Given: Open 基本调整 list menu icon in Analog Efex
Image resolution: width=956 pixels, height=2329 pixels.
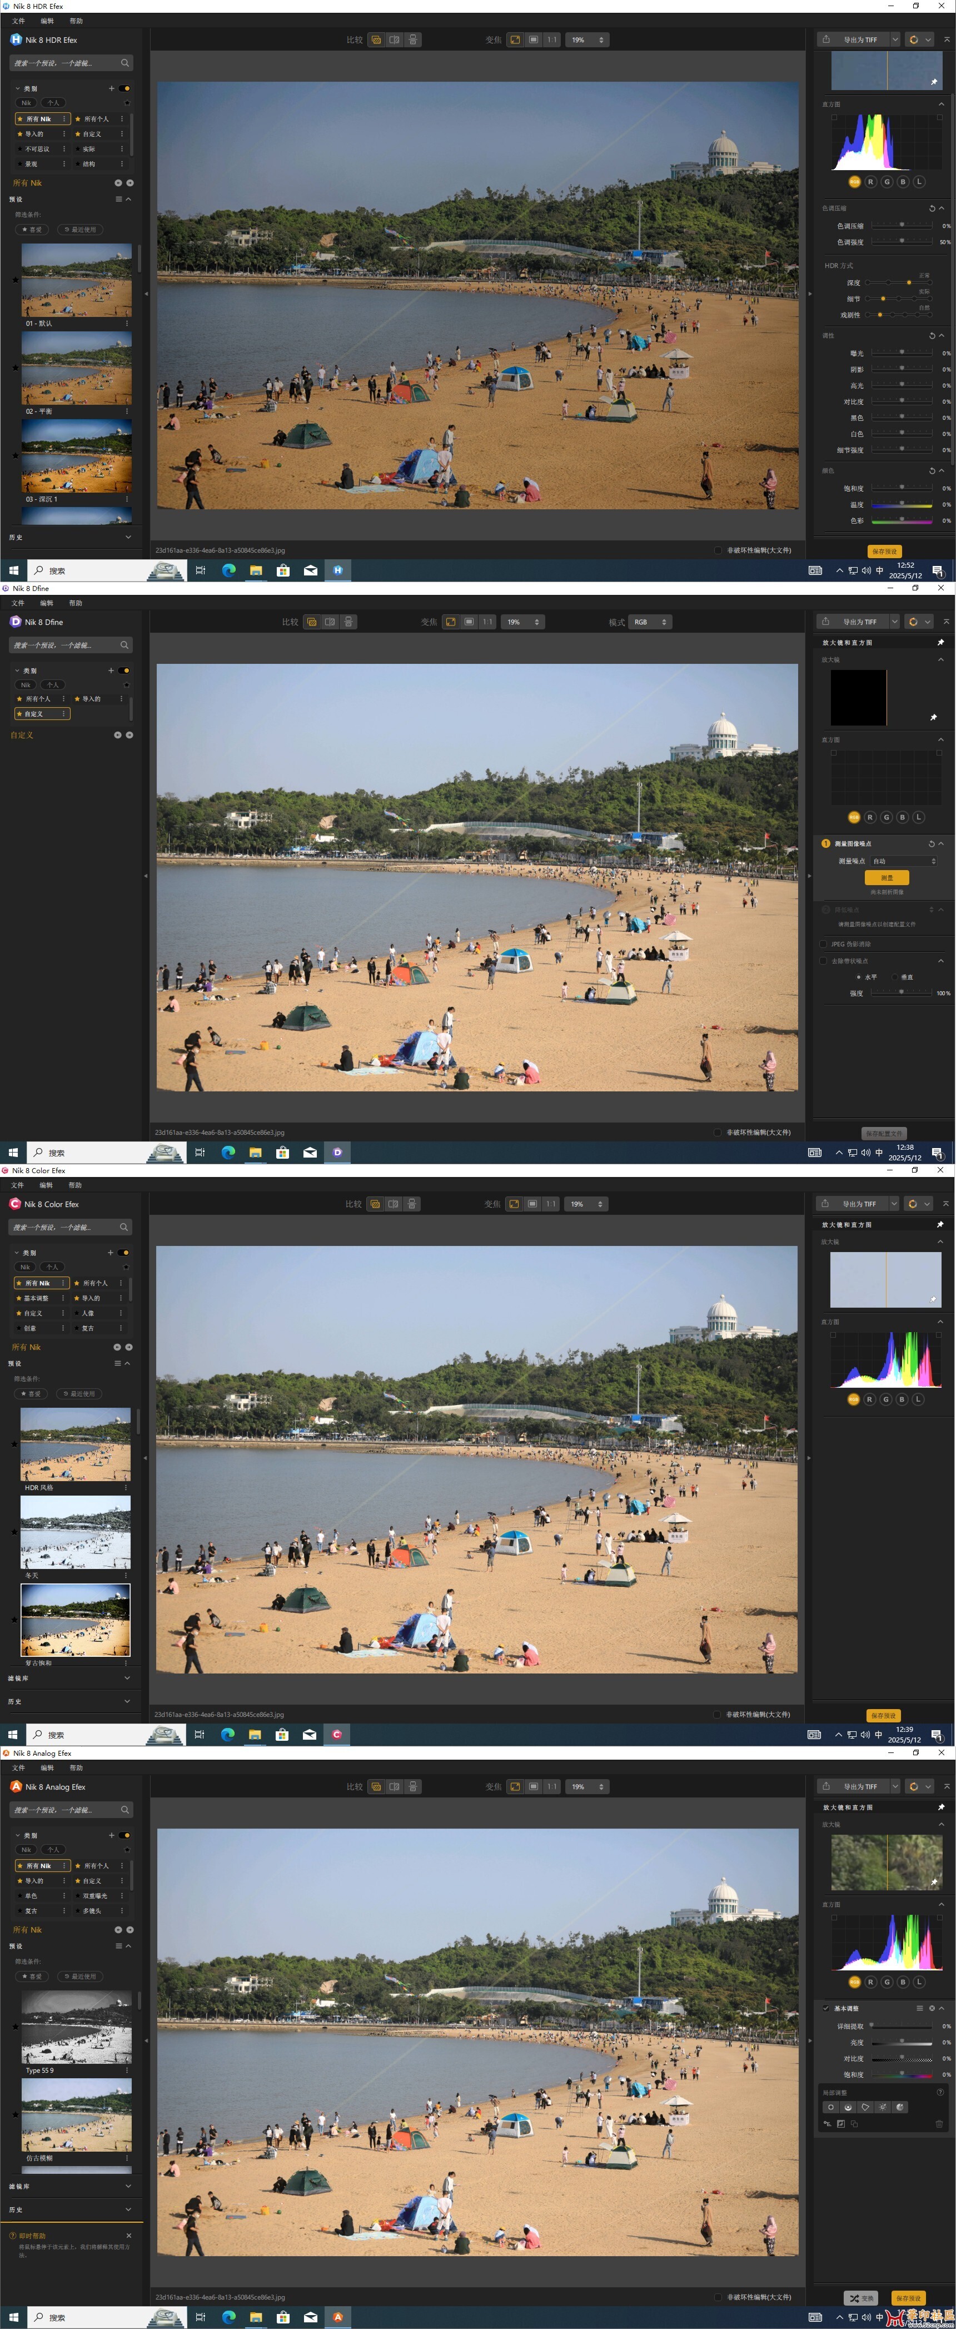Looking at the screenshot, I should click(920, 2008).
